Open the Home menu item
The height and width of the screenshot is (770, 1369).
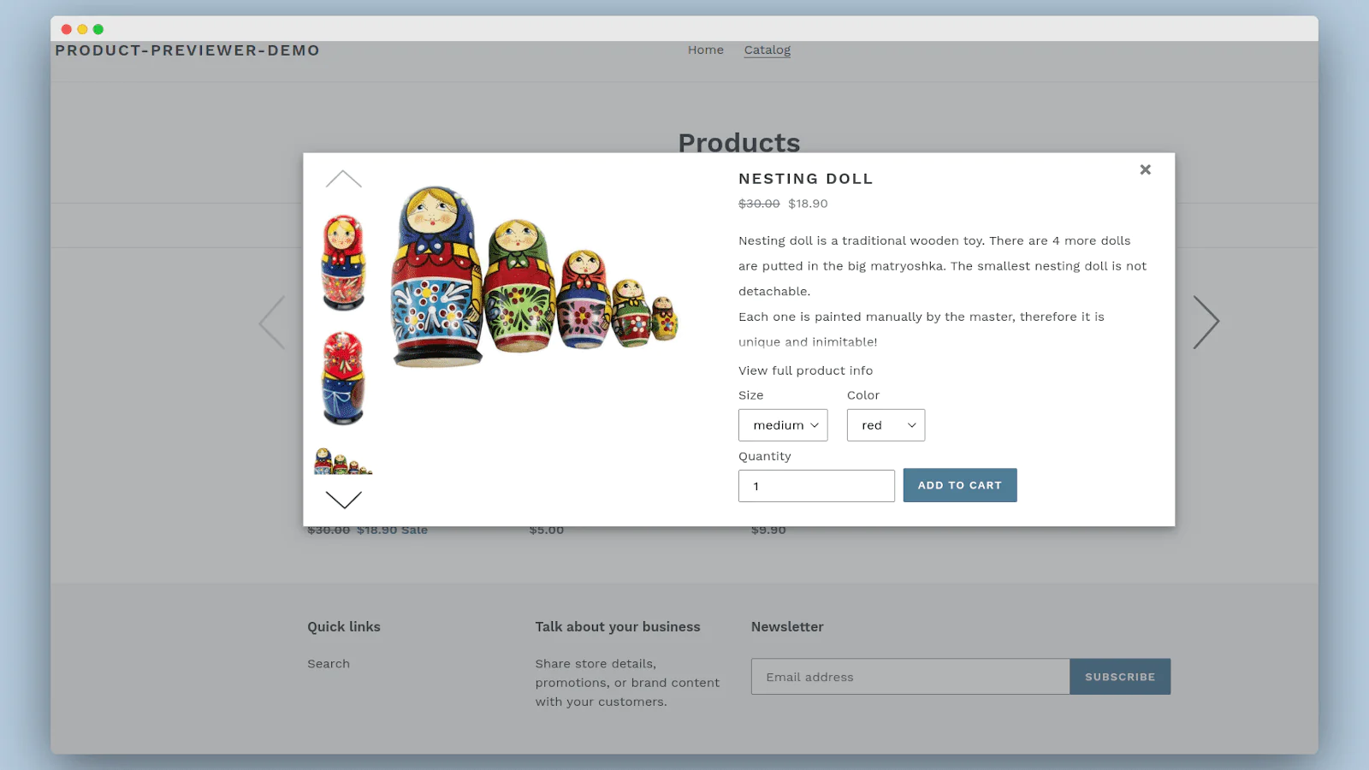point(706,50)
